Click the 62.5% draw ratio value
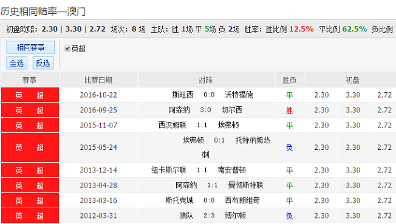The image size is (396, 224). pos(354,29)
